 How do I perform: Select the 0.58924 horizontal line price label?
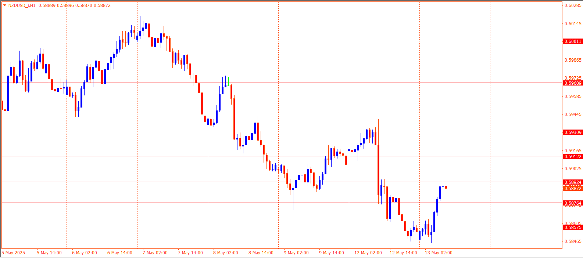tap(573, 182)
